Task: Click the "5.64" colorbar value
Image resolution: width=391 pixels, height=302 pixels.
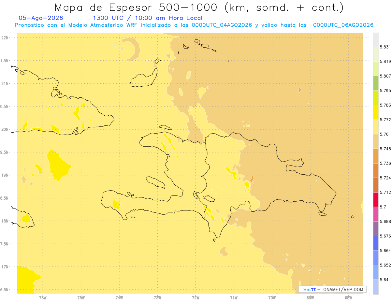Action: click(x=384, y=280)
